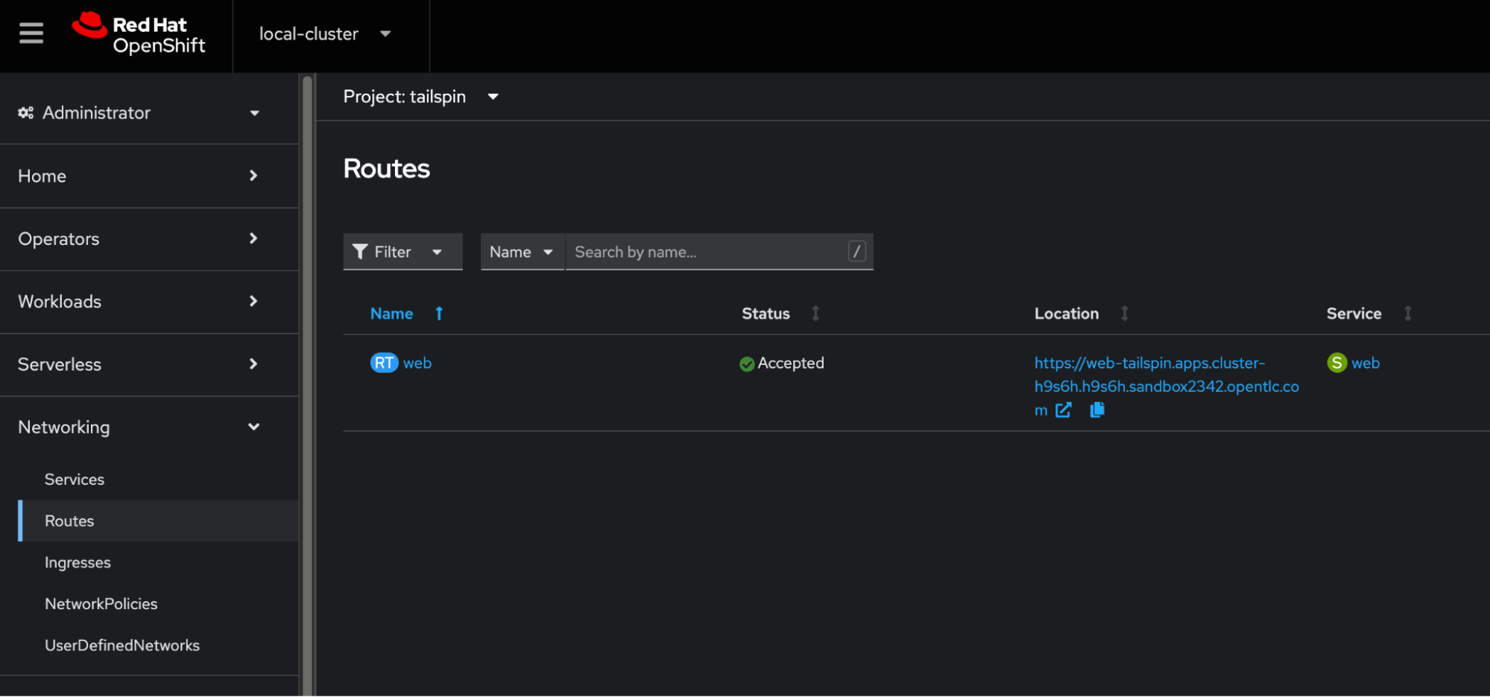This screenshot has width=1490, height=697.
Task: Focus the Search by name field
Action: click(x=707, y=252)
